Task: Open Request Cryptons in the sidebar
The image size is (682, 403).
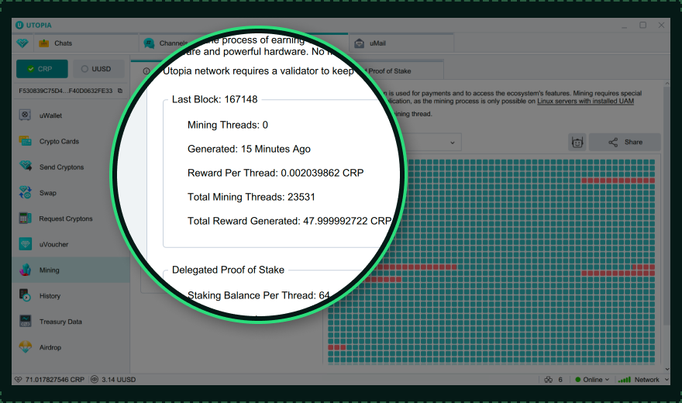Action: 71,219
